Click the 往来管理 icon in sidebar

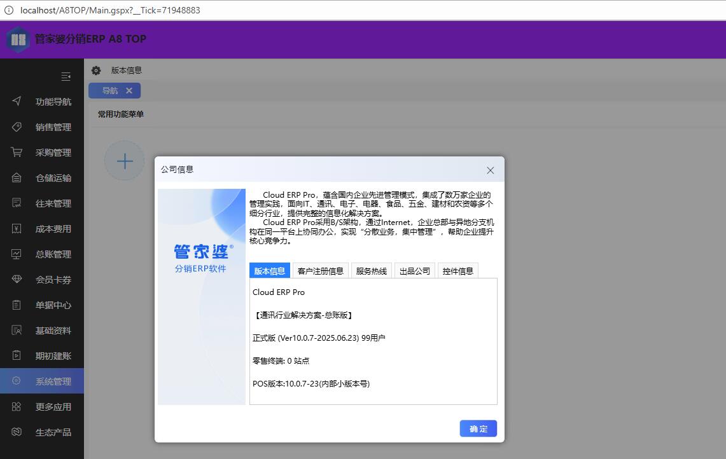click(x=17, y=203)
